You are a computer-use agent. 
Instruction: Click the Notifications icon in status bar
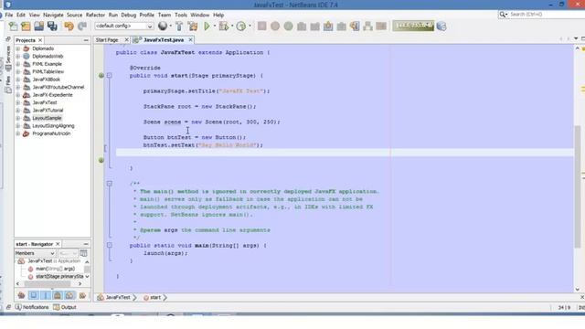[x=18, y=307]
